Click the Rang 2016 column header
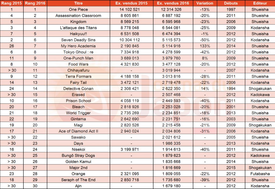 [35, 3]
